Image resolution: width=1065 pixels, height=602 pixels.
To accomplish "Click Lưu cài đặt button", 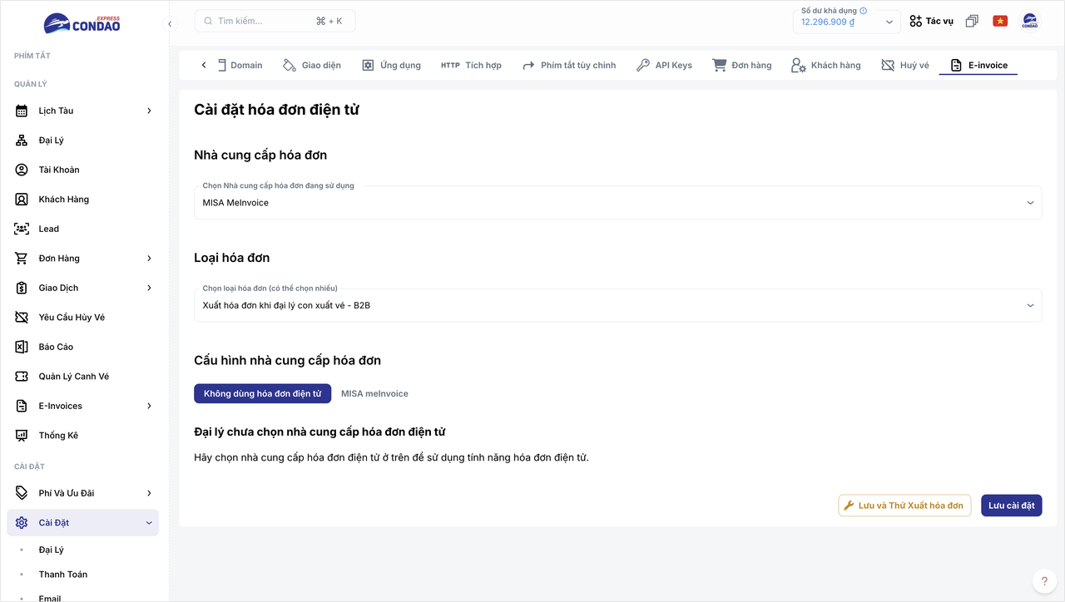I will (1012, 506).
